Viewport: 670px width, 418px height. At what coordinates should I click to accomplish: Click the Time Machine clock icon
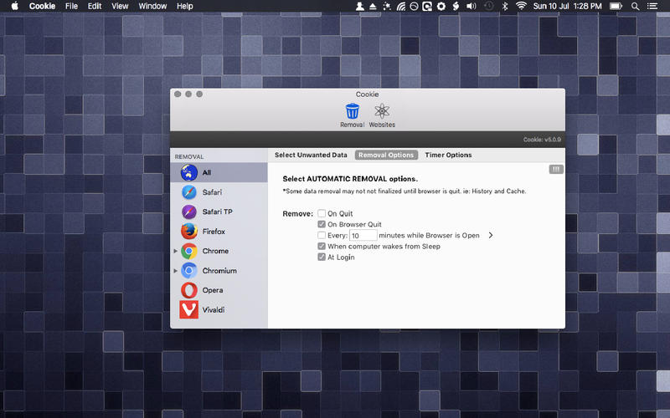489,6
